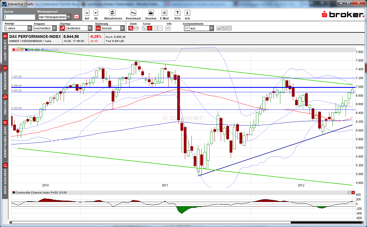The height and width of the screenshot is (227, 367).
Task: Select the horizontal line cursor tool
Action: click(160, 28)
